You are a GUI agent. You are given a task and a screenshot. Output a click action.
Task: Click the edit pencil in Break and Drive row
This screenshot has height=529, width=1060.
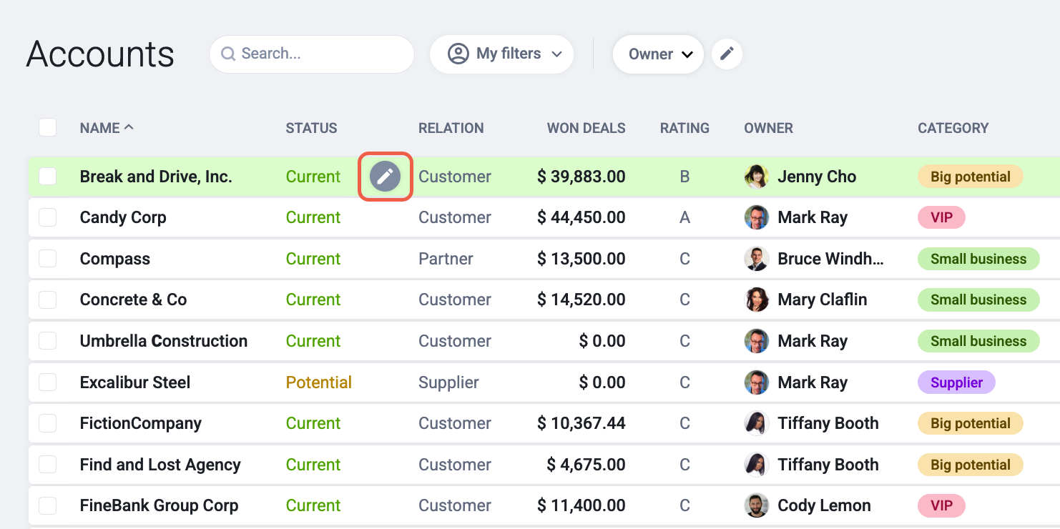coord(385,177)
